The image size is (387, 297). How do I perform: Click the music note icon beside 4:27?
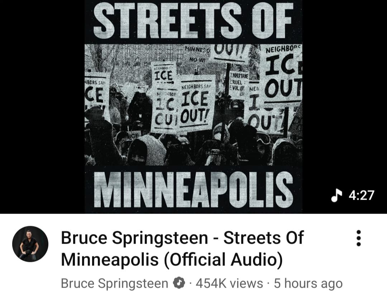(336, 195)
